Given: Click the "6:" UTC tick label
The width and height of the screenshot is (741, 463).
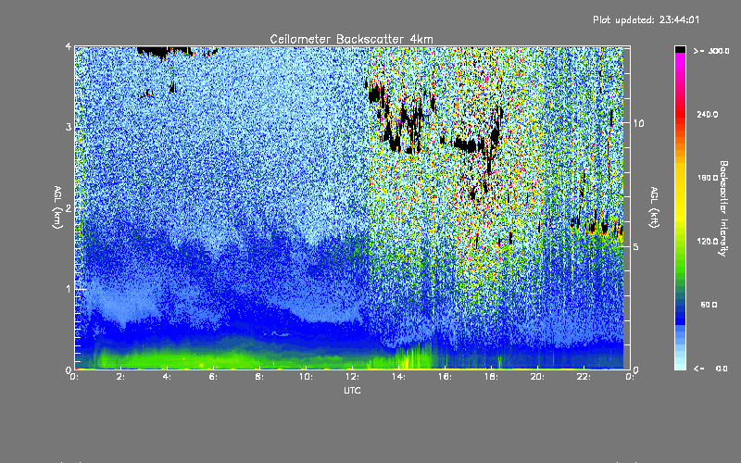Looking at the screenshot, I should click(214, 377).
